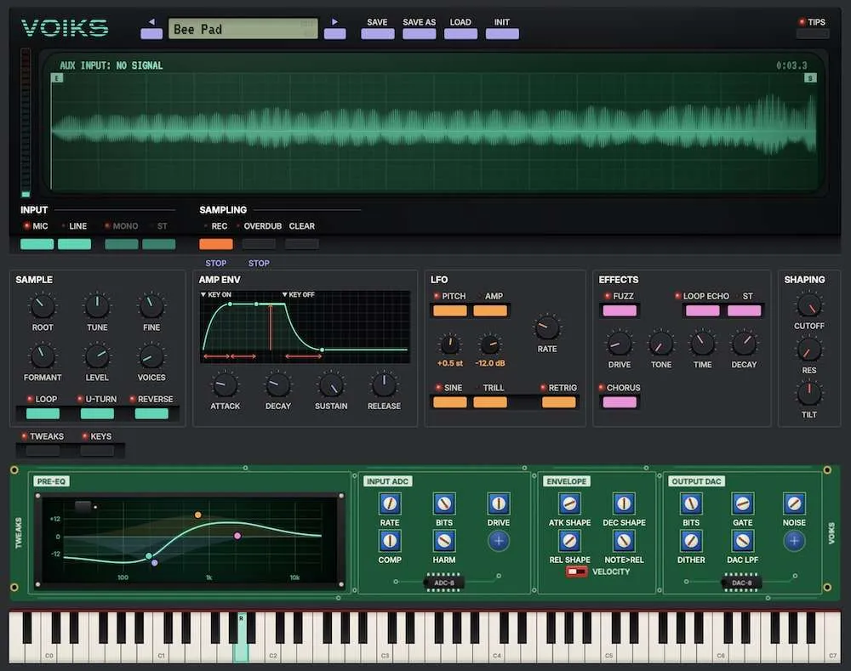Image resolution: width=851 pixels, height=671 pixels.
Task: Toggle the KEYS panel button
Action: 97,450
